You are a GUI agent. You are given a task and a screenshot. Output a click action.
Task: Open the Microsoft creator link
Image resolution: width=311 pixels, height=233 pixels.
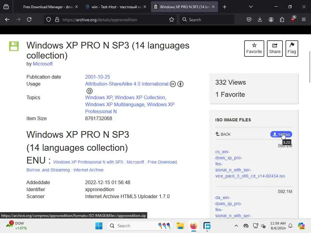[x=43, y=64]
